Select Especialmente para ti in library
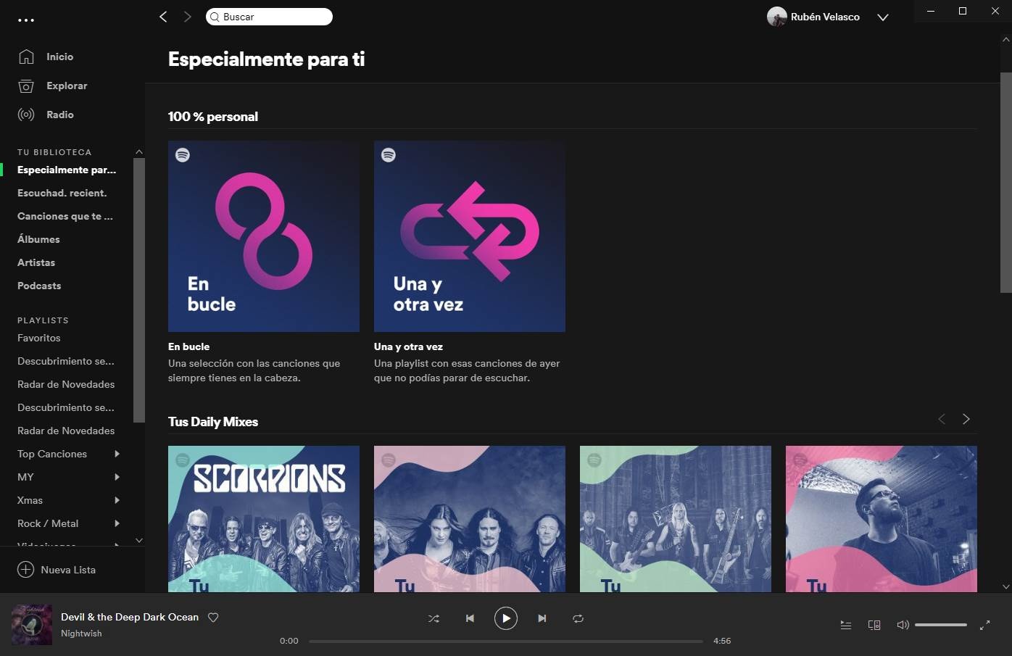 tap(67, 170)
